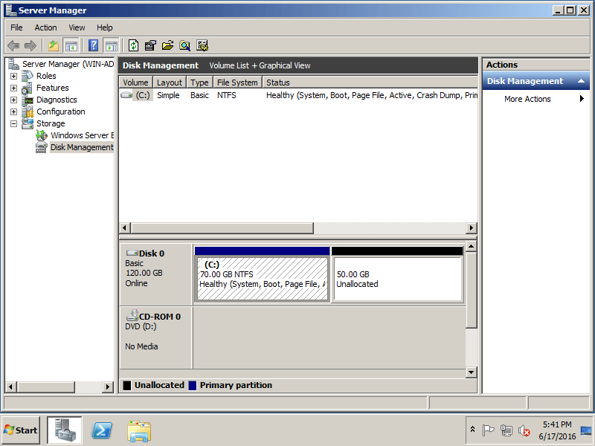Sort by the Type column header
Screen dimensions: 595x446
pyautogui.click(x=199, y=83)
